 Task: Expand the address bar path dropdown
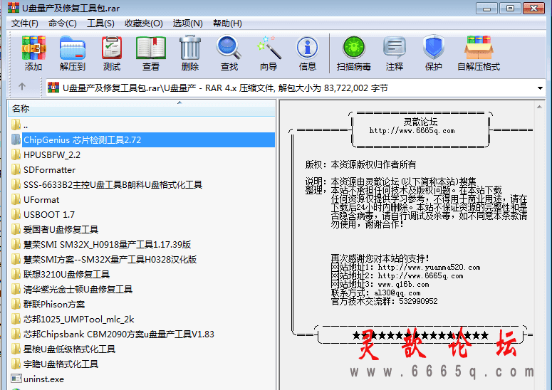(x=540, y=88)
